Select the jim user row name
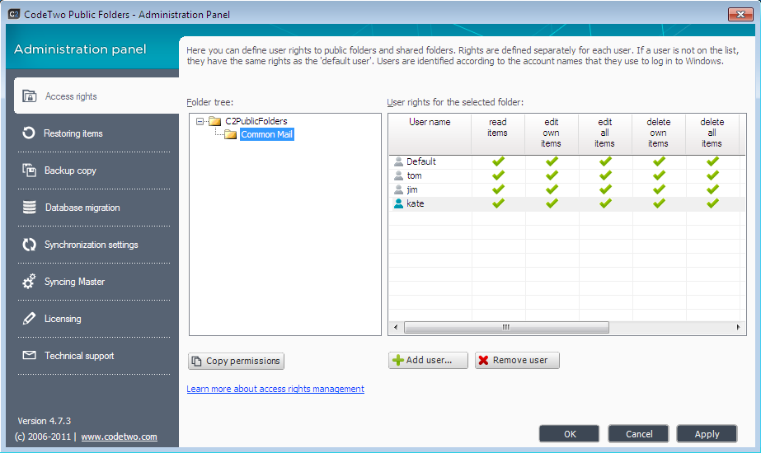 [412, 189]
